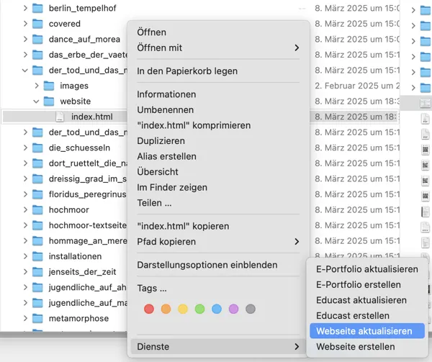Choose Im Finder zeigen
432x362 pixels.
218,187
